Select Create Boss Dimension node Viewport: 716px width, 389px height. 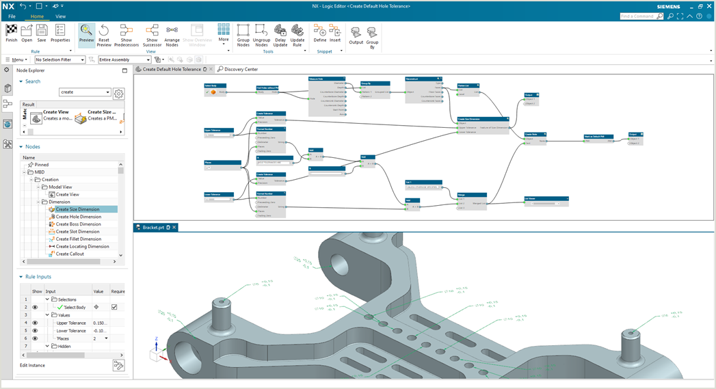(x=78, y=224)
